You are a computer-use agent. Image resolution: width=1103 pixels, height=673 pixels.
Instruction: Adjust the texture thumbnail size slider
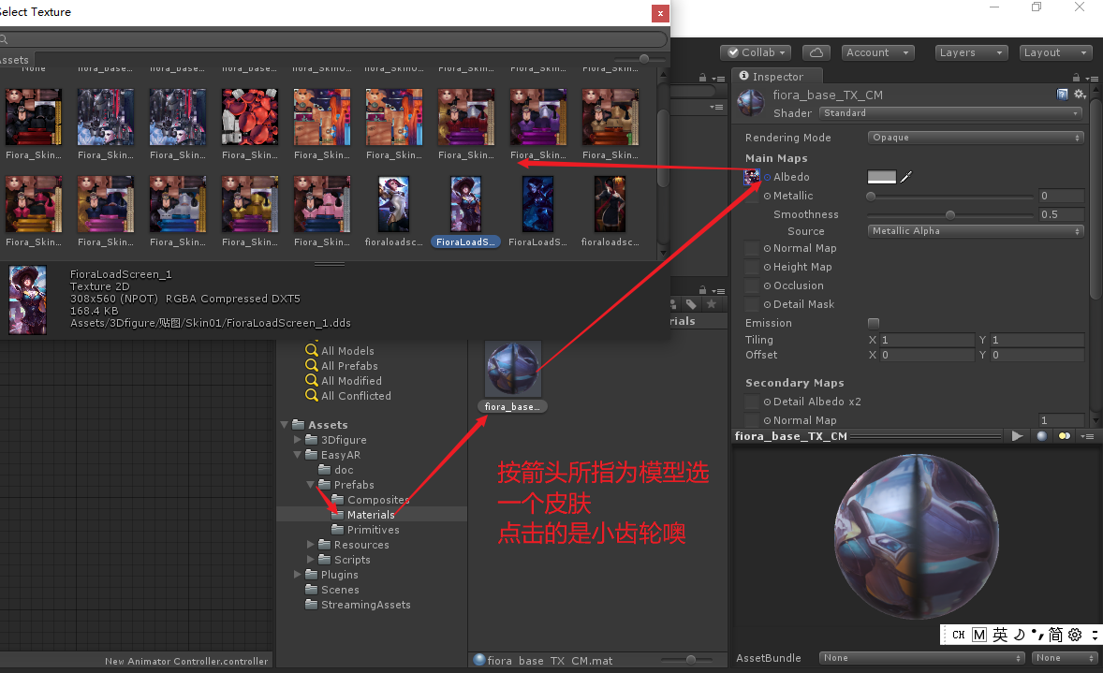click(x=643, y=59)
